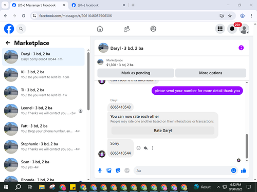
Task: View site information icon in address bar
Action: tap(34, 16)
